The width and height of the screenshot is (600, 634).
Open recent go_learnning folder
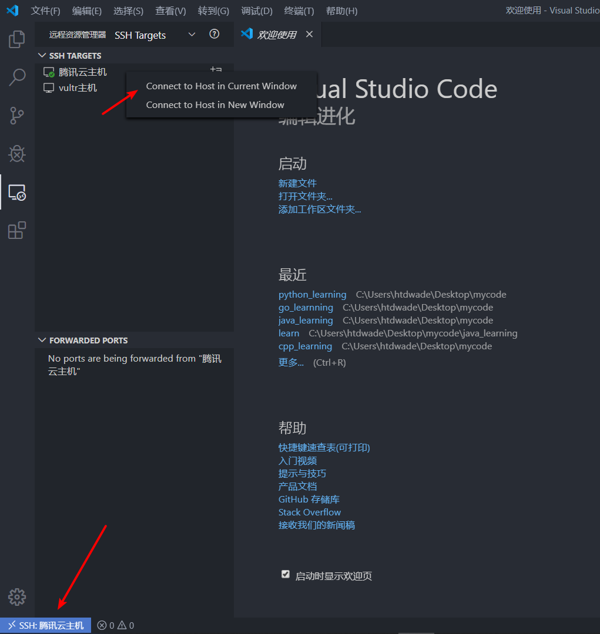306,307
